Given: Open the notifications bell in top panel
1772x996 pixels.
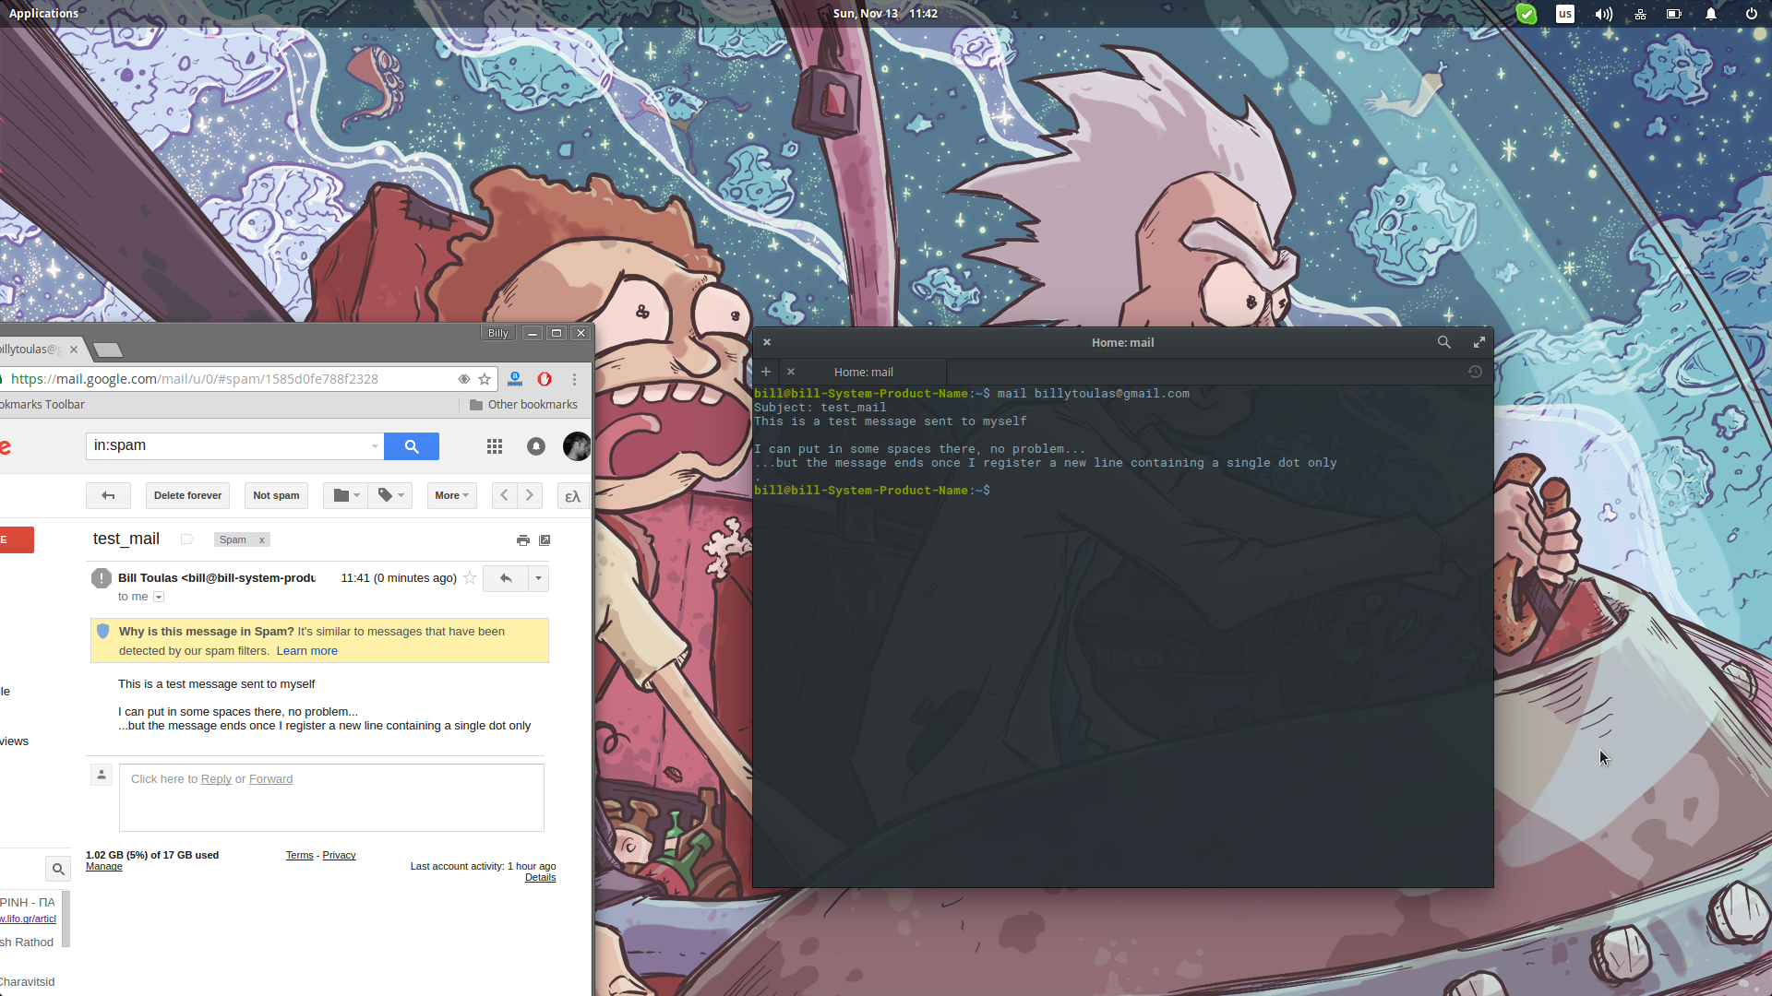Looking at the screenshot, I should pyautogui.click(x=1711, y=14).
